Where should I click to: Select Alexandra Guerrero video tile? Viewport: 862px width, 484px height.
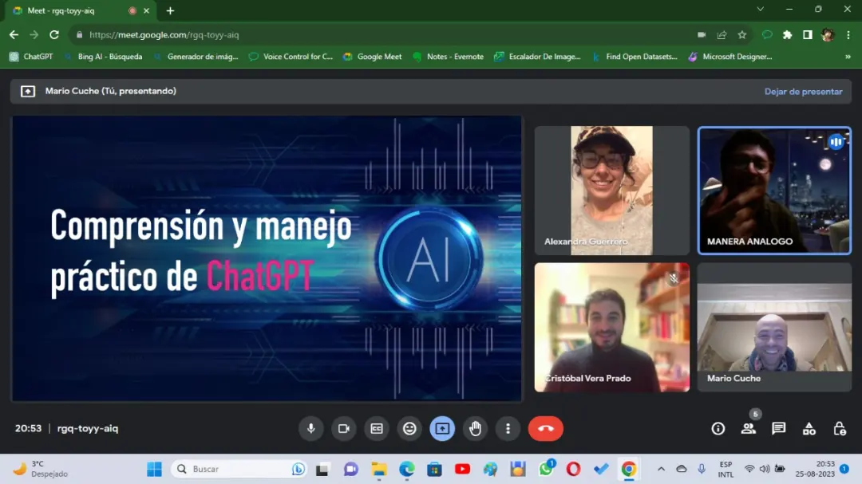(x=612, y=191)
